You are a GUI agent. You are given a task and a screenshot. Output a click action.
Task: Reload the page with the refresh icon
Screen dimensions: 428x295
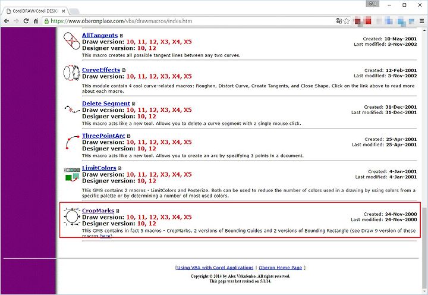[x=26, y=21]
